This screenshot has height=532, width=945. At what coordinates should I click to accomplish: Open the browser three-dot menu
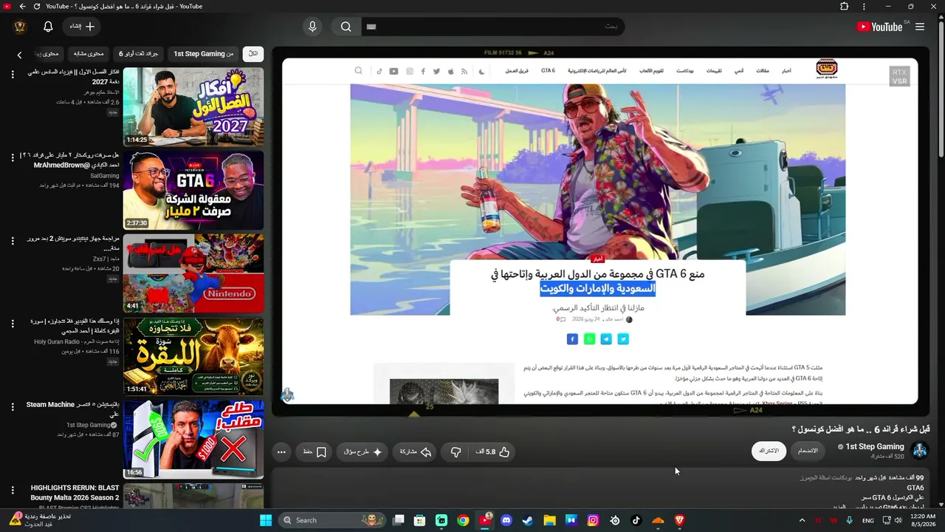[x=864, y=7]
